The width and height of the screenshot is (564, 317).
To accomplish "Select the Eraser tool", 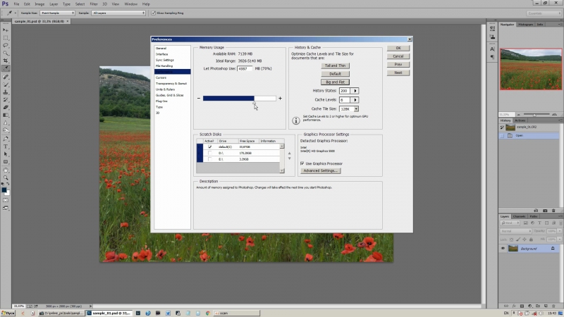I will click(6, 108).
